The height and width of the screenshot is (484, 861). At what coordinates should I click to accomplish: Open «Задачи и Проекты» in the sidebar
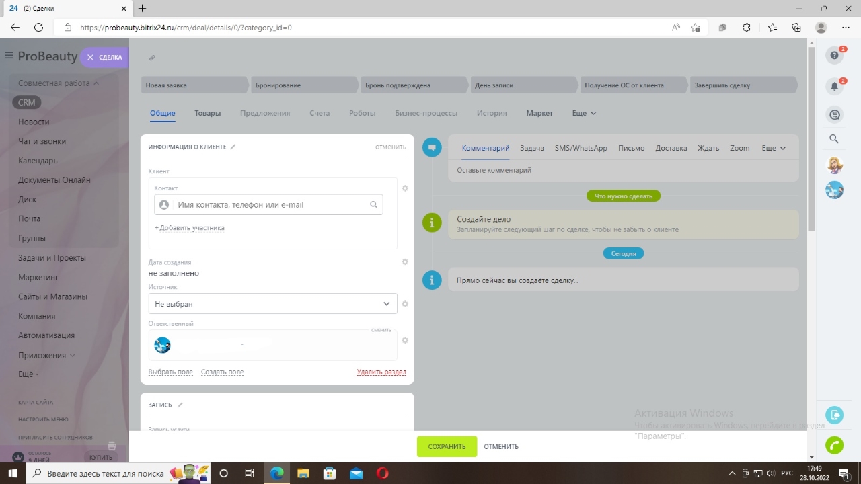tap(52, 258)
